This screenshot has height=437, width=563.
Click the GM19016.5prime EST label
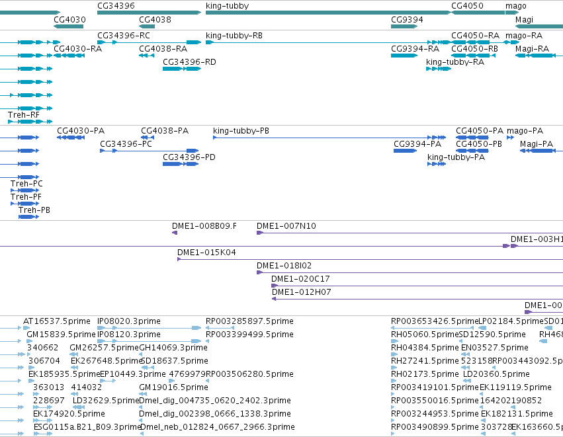tap(173, 387)
